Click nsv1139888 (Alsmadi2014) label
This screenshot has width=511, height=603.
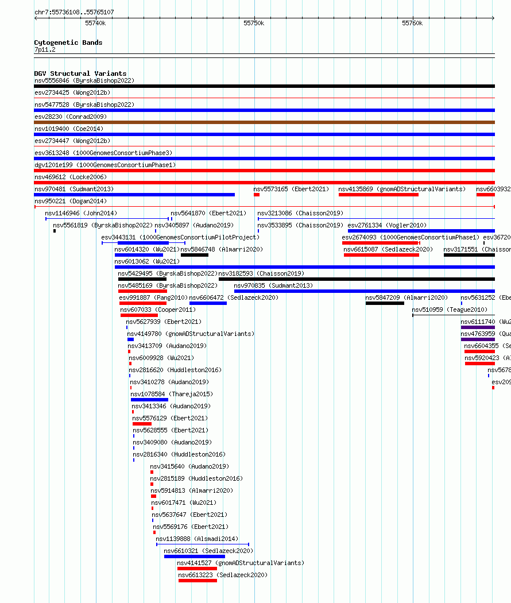198,539
